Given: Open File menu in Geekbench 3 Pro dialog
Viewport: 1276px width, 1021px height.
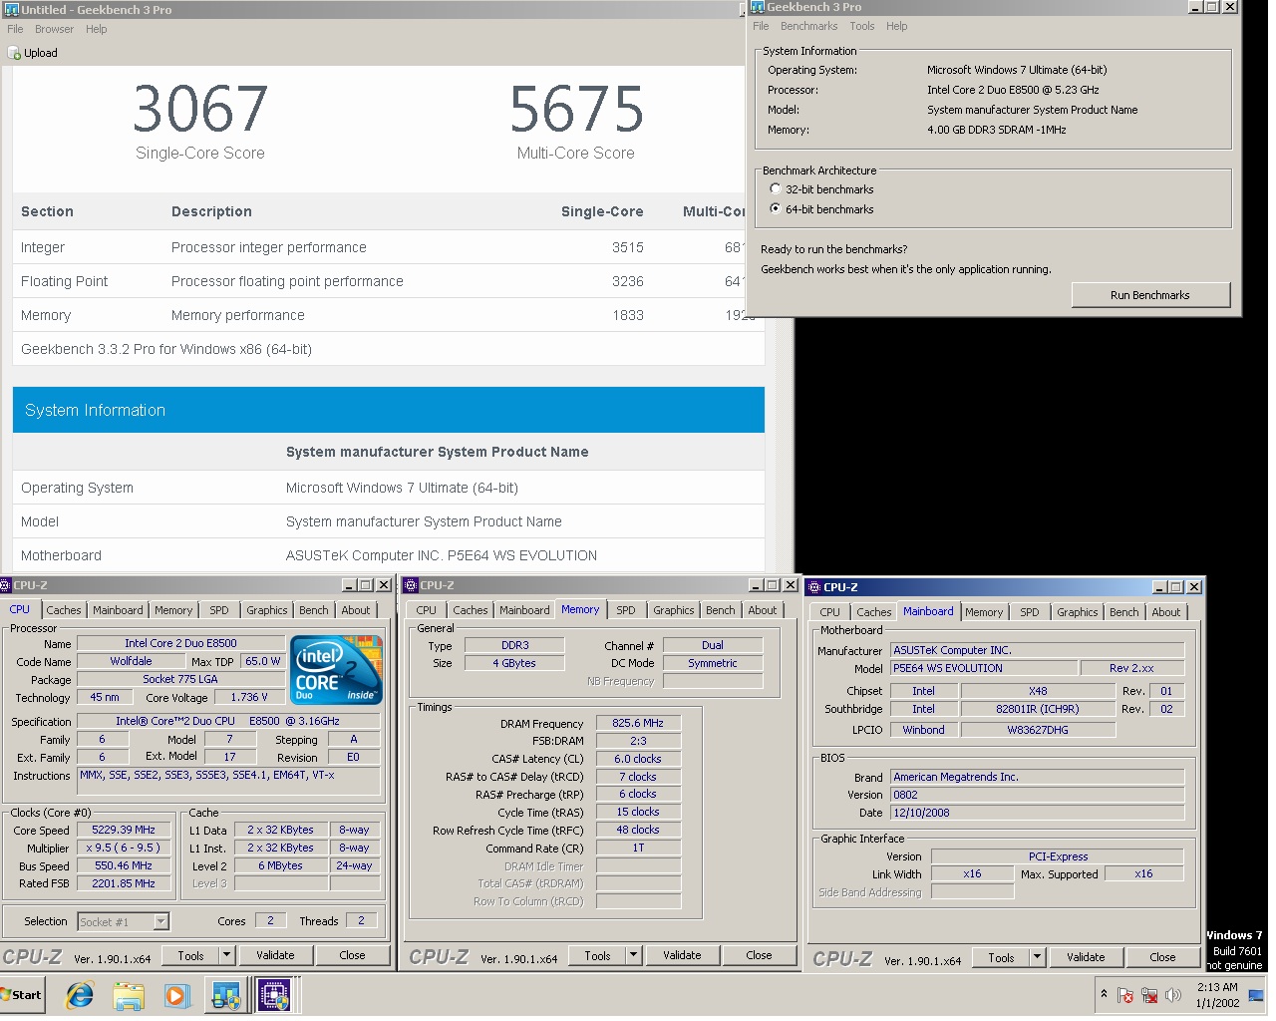Looking at the screenshot, I should click(x=761, y=26).
